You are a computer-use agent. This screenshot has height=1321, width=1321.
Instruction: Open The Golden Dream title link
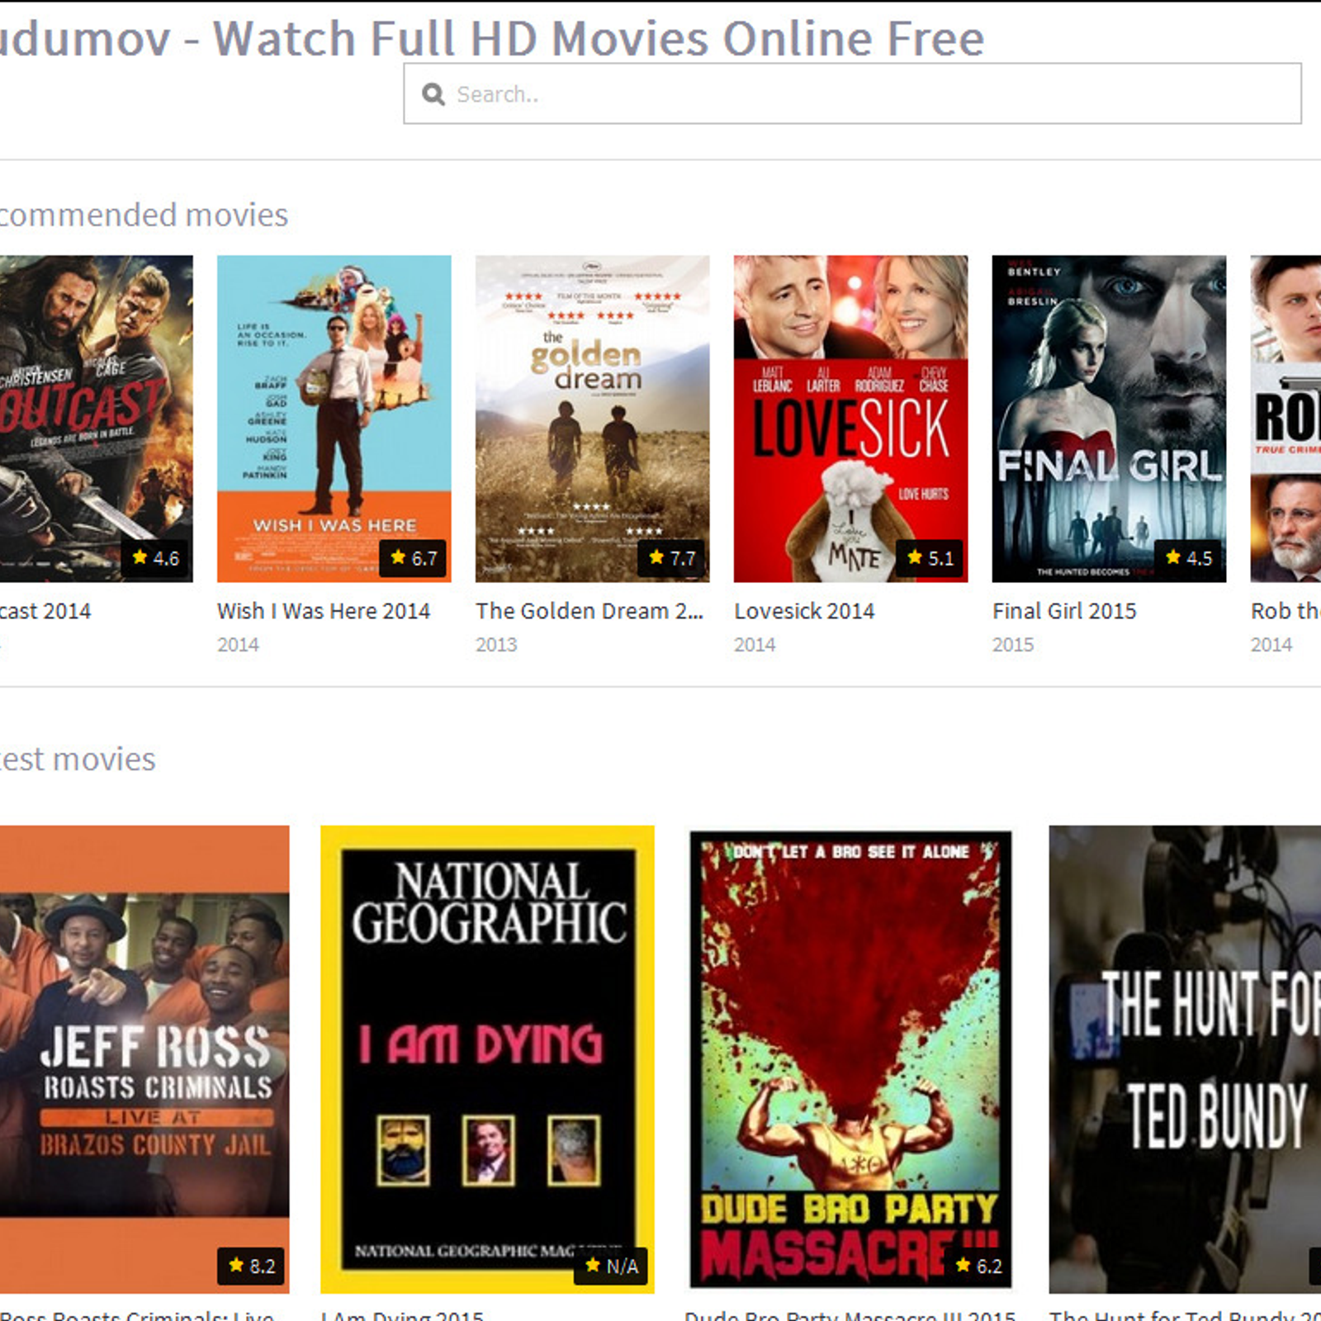point(589,611)
